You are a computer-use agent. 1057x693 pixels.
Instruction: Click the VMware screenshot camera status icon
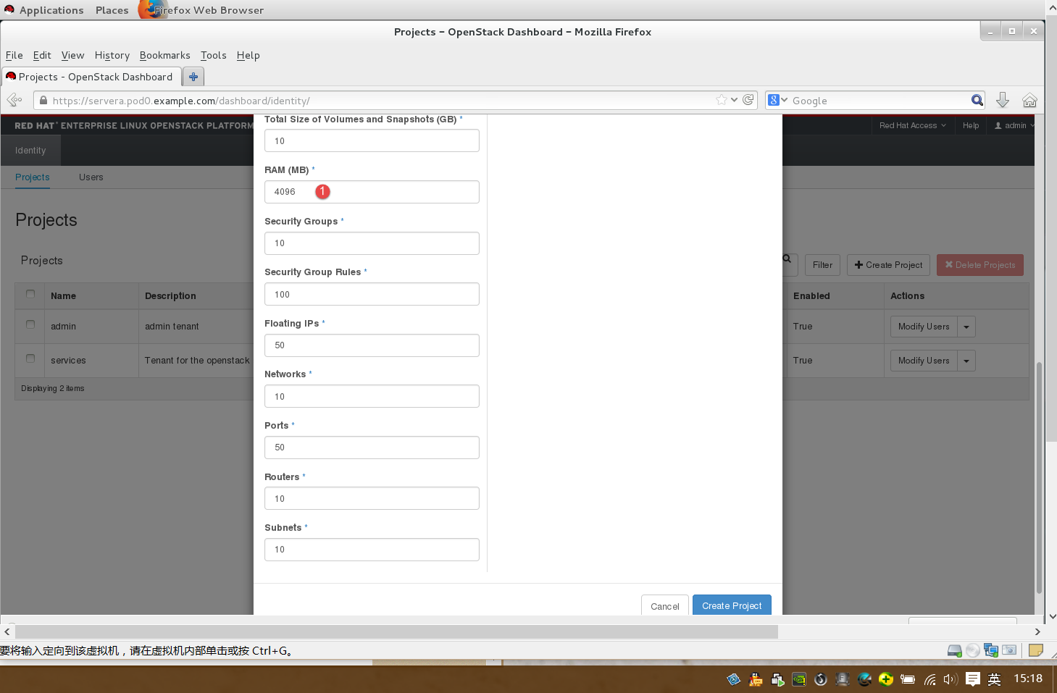(x=1009, y=650)
